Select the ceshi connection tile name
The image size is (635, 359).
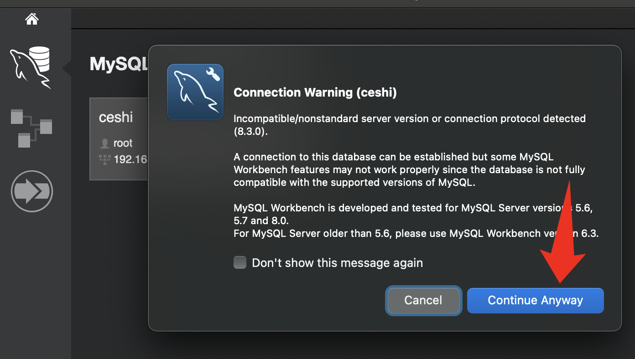[x=116, y=118]
